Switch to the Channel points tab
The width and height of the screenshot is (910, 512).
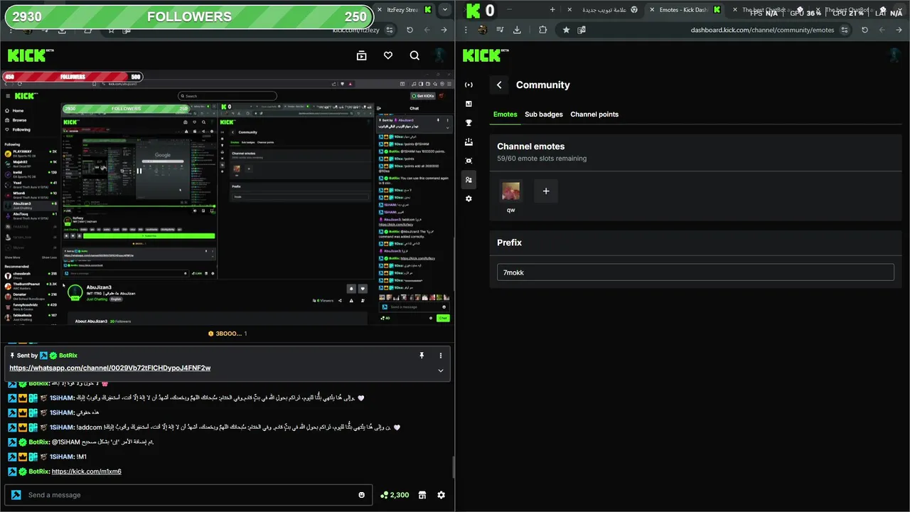click(594, 114)
